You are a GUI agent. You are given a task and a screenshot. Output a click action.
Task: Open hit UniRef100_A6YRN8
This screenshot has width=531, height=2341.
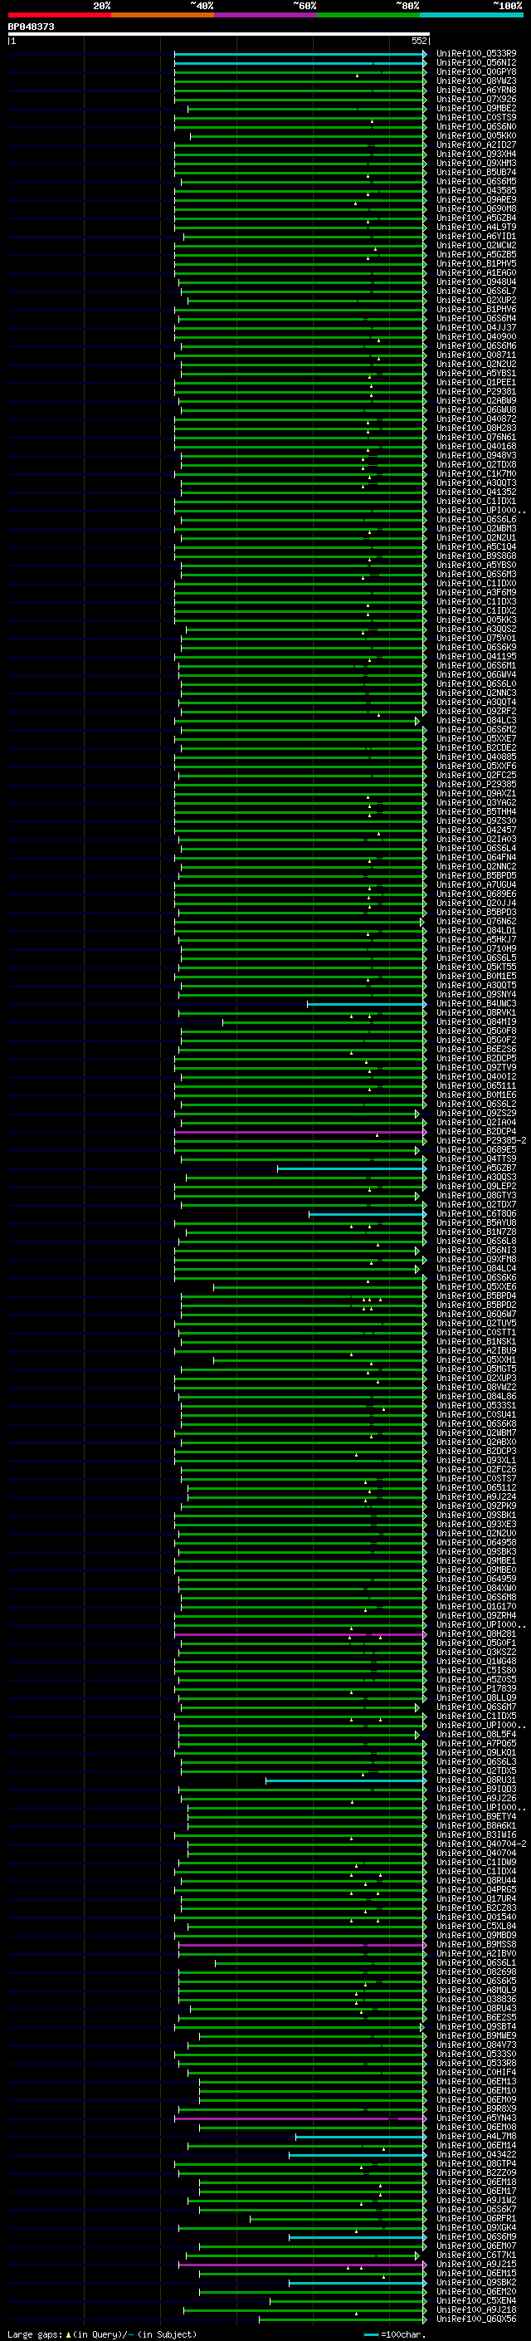click(476, 90)
